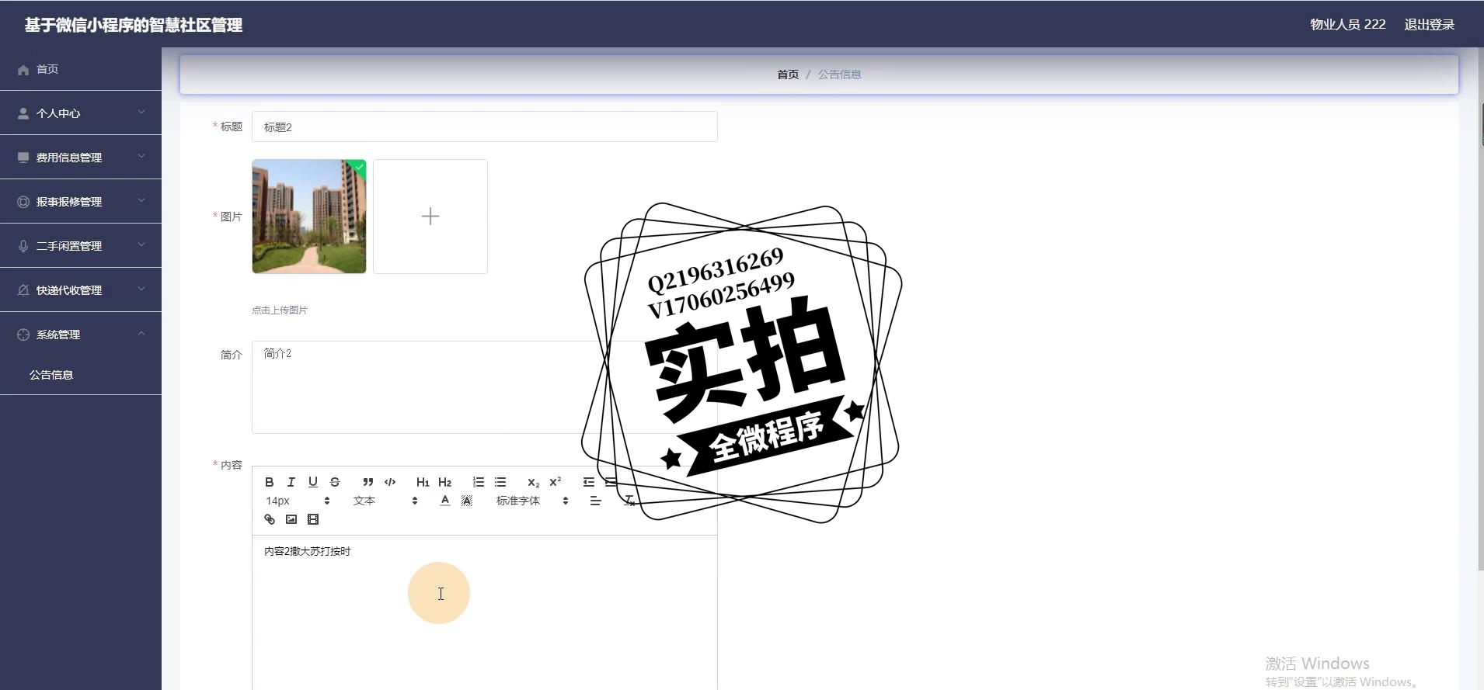
Task: Insert an image into the editor content
Action: pyautogui.click(x=291, y=519)
